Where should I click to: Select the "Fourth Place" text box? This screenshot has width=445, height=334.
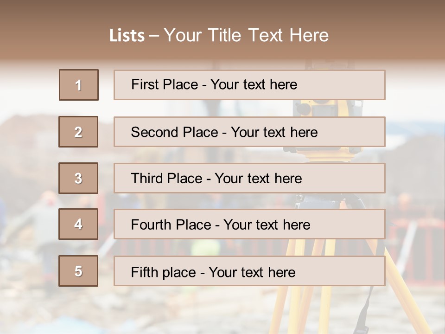click(x=249, y=225)
